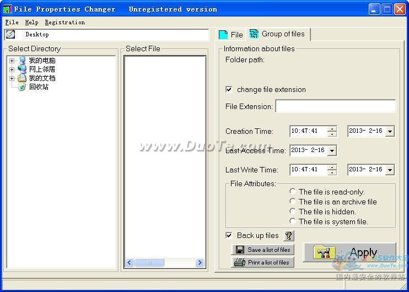Click Save a list of files
The image size is (409, 292).
pos(263,250)
